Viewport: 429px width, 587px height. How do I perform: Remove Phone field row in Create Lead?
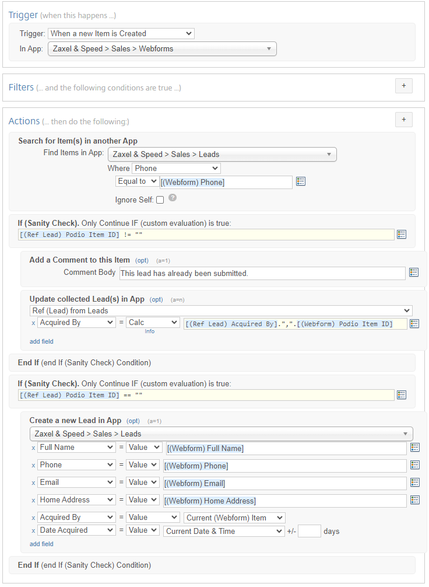pyautogui.click(x=33, y=465)
